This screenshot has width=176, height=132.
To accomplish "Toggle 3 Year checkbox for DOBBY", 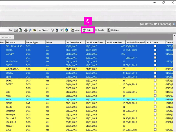I will coord(155,84).
